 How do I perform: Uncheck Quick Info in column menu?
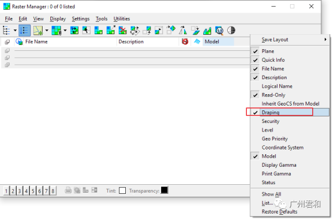click(290, 60)
